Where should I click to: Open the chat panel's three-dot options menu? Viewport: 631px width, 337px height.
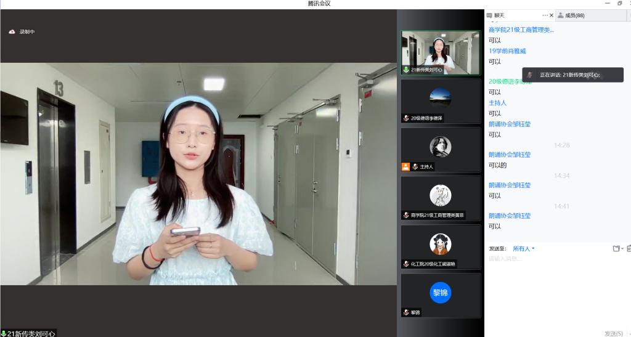click(545, 15)
